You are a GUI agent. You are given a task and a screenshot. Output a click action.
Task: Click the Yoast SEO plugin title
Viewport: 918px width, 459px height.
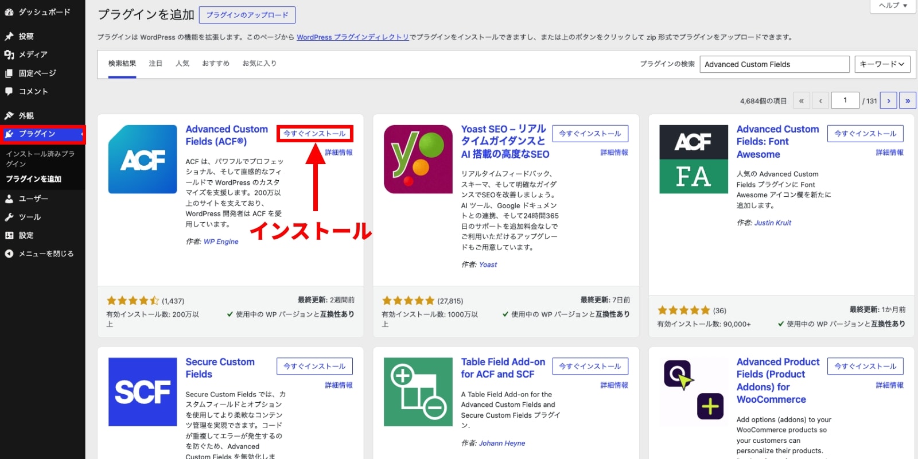pyautogui.click(x=505, y=141)
